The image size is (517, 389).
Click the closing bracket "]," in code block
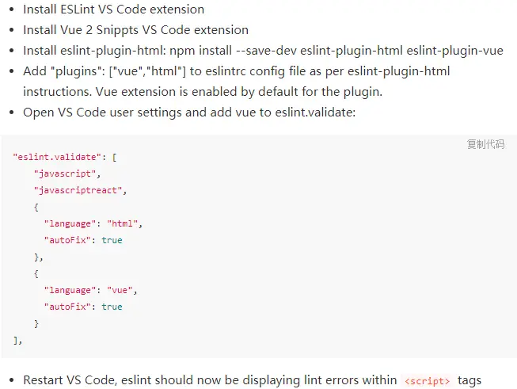click(17, 340)
